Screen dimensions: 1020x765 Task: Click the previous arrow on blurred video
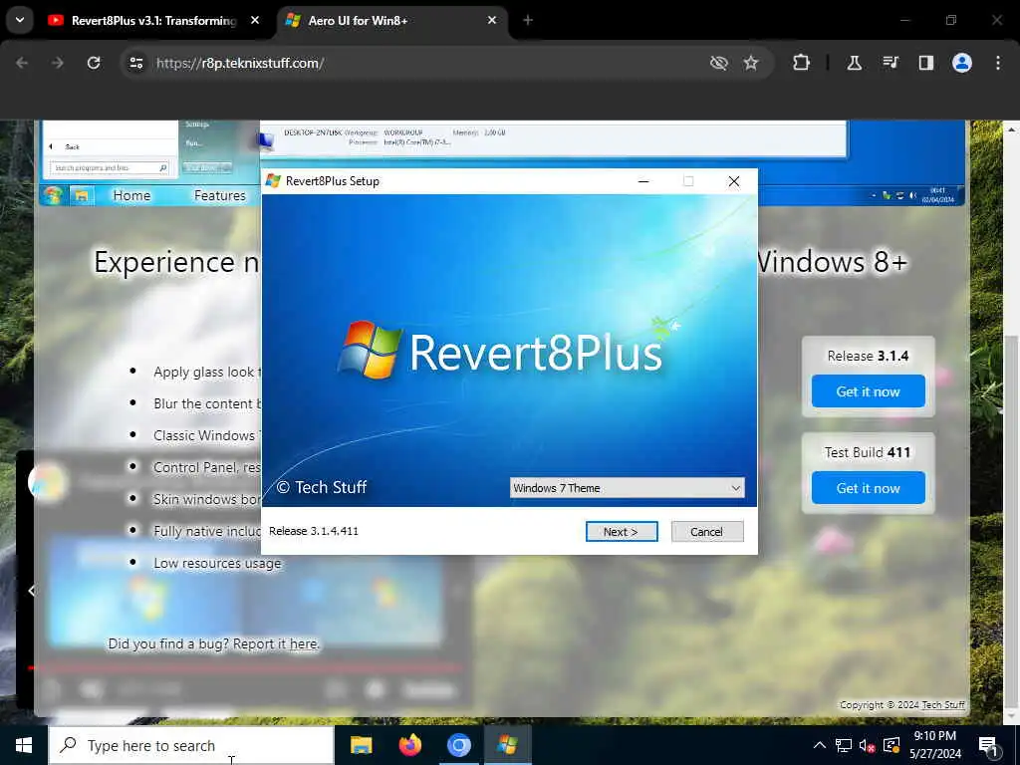pyautogui.click(x=32, y=591)
